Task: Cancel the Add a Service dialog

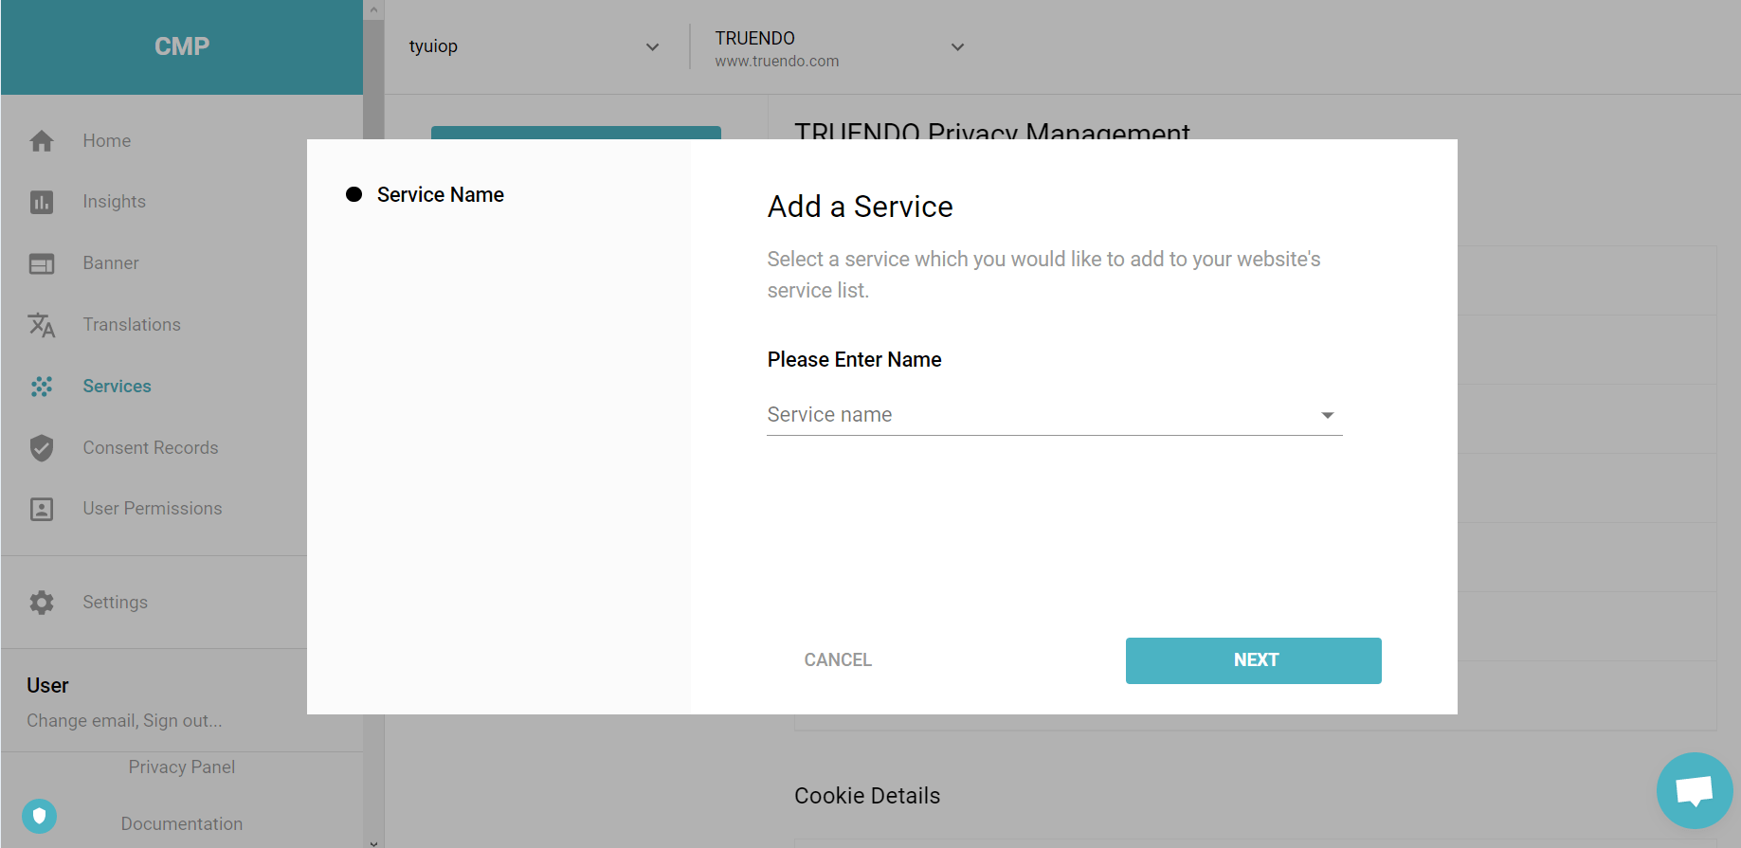Action: [x=838, y=660]
